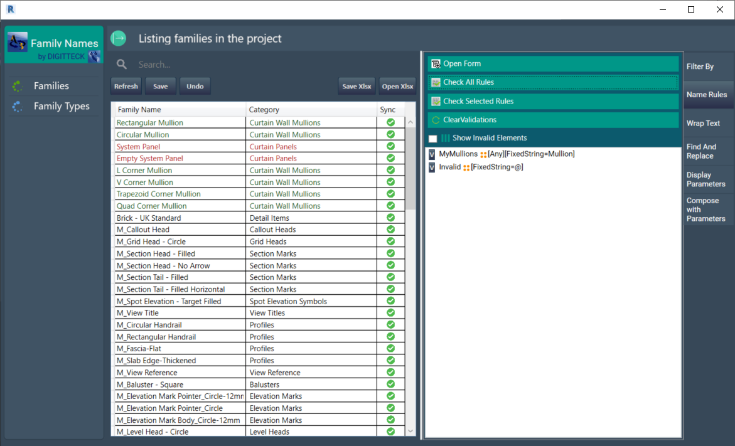Image resolution: width=735 pixels, height=446 pixels.
Task: Open the Filter By panel
Action: pyautogui.click(x=700, y=65)
